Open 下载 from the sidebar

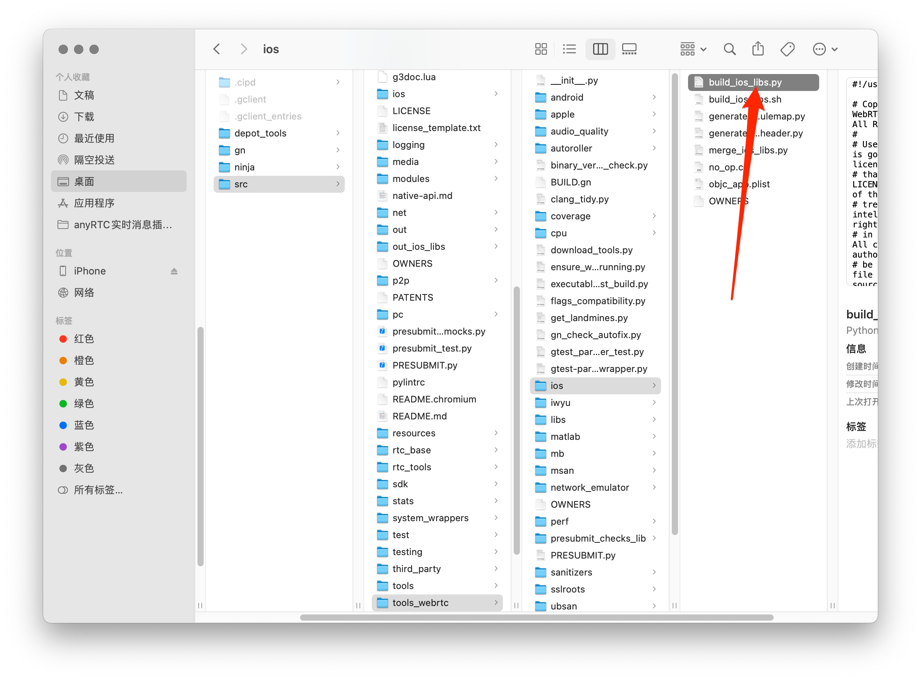[x=84, y=117]
